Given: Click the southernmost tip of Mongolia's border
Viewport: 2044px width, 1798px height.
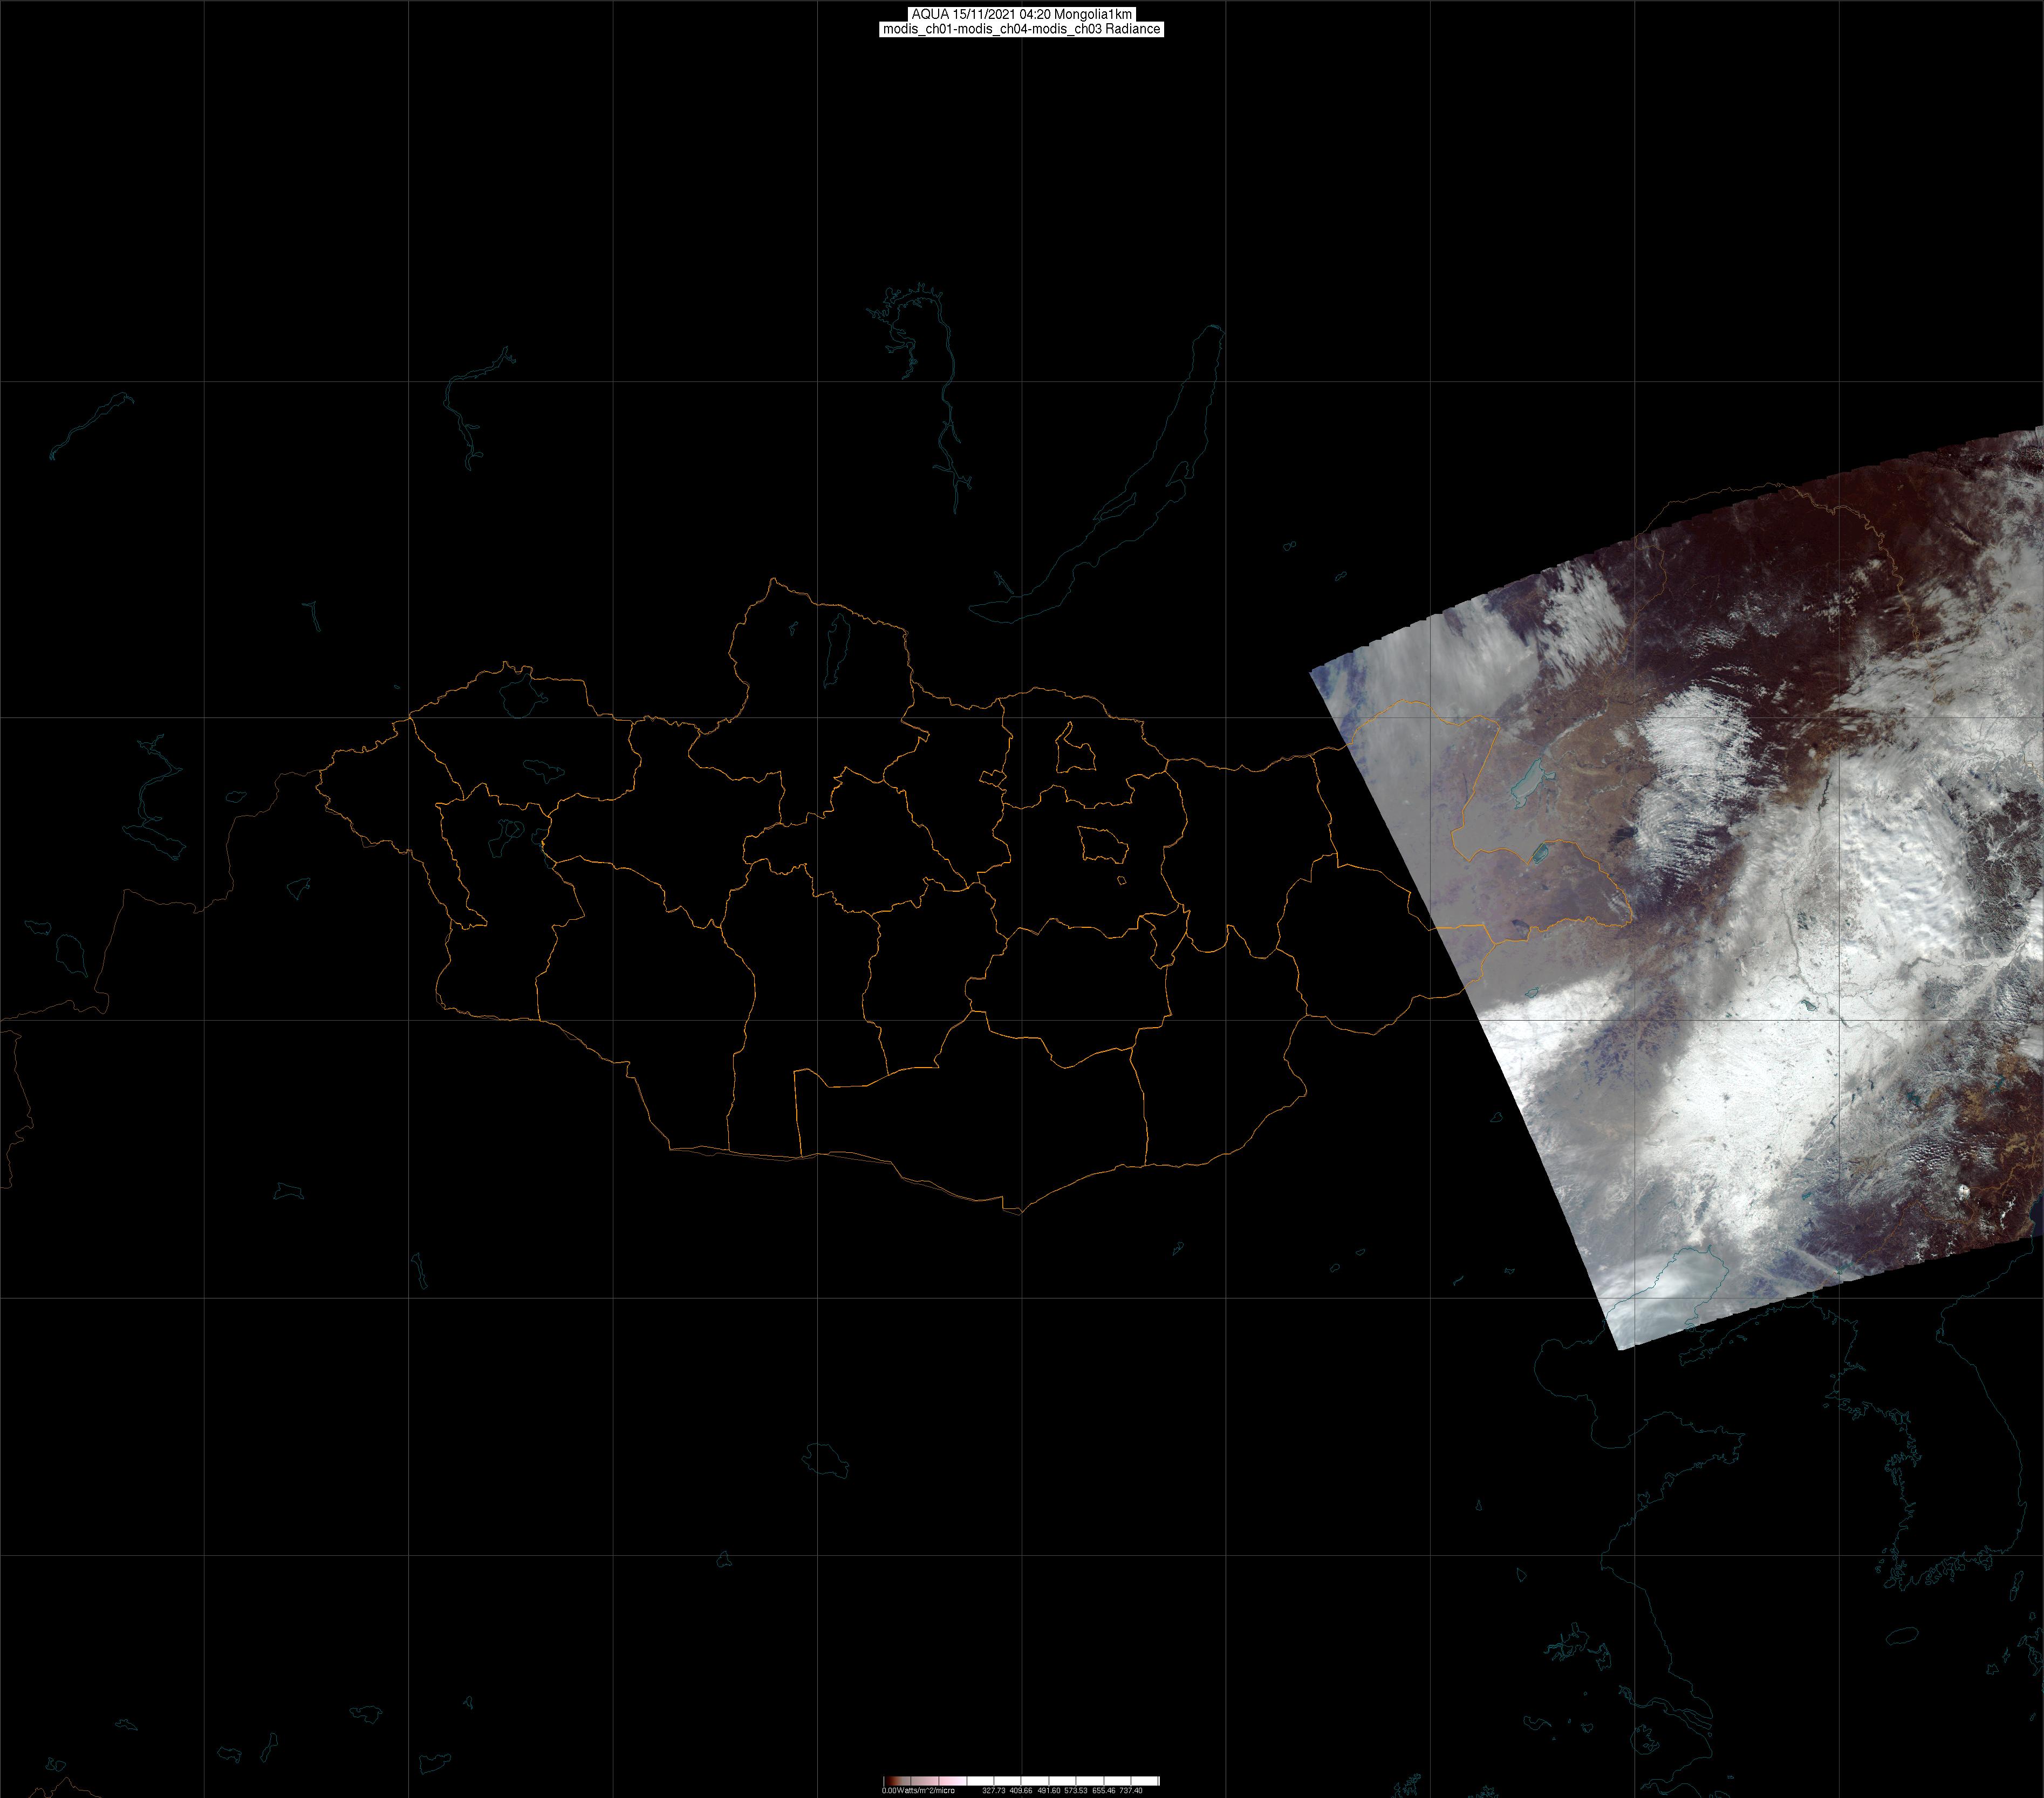Looking at the screenshot, I should click(x=1020, y=1213).
